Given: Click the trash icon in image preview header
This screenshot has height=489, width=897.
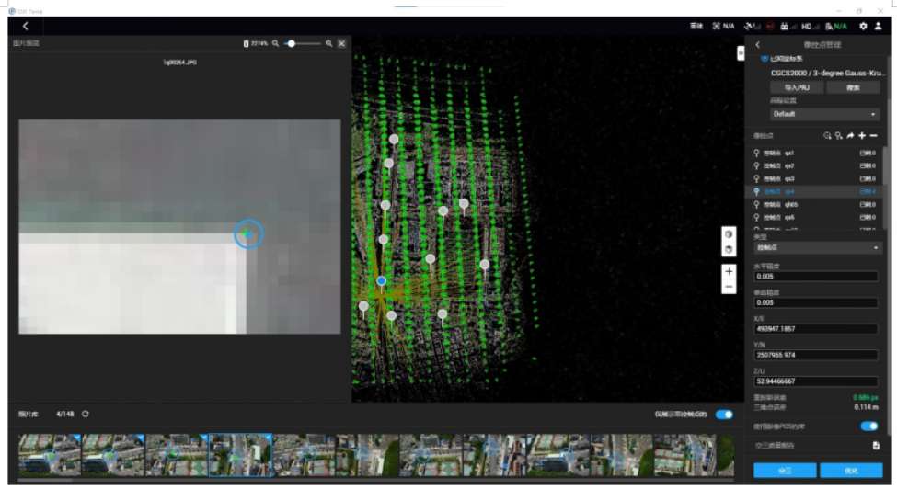Looking at the screenshot, I should tap(246, 43).
